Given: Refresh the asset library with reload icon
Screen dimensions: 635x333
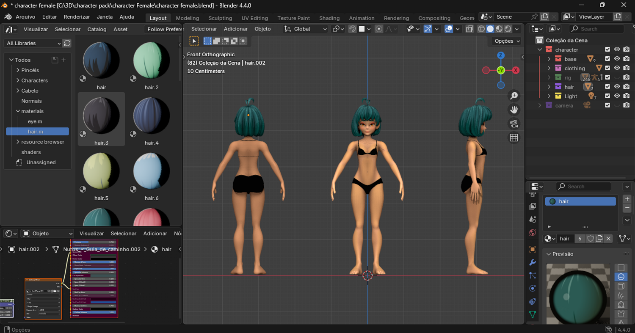Looking at the screenshot, I should coord(67,43).
